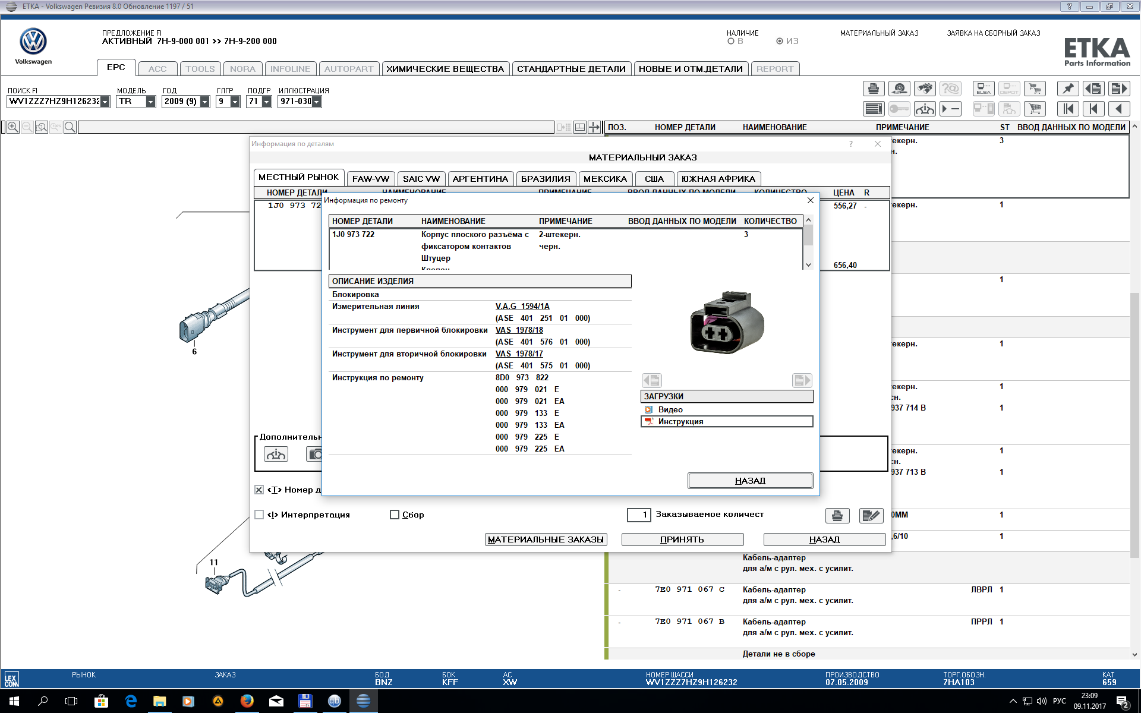Click the zoom region magnifier icon
Viewport: 1141px width, 713px height.
point(42,127)
